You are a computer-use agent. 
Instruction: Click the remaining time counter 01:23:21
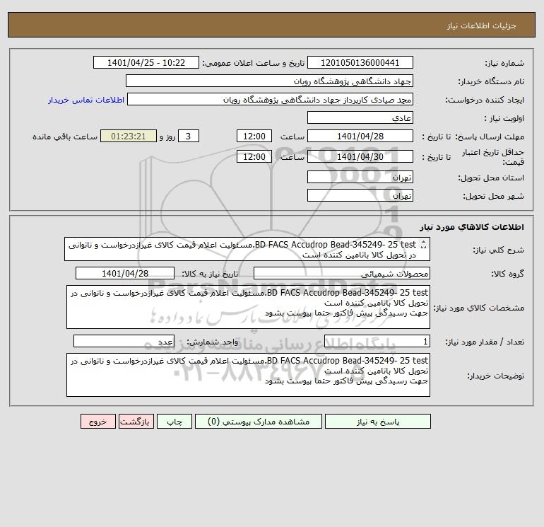coord(129,137)
